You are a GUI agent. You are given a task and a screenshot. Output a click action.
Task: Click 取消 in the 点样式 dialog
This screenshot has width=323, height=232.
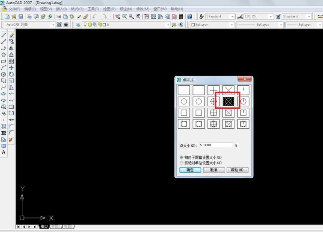[x=214, y=170]
